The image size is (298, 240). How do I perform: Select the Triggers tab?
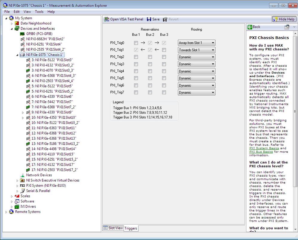[131, 228]
